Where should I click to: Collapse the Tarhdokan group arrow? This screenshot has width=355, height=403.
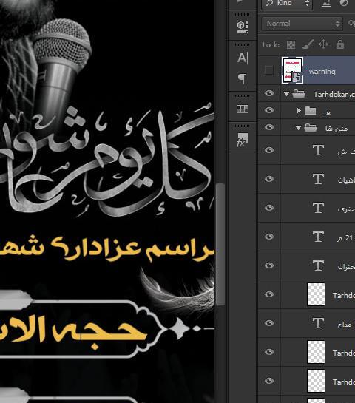point(286,94)
